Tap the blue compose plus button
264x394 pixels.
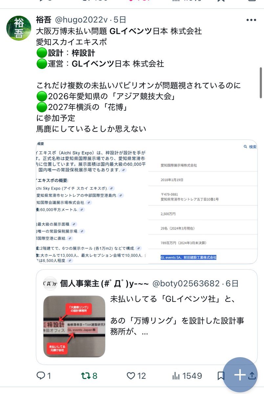tap(240, 375)
